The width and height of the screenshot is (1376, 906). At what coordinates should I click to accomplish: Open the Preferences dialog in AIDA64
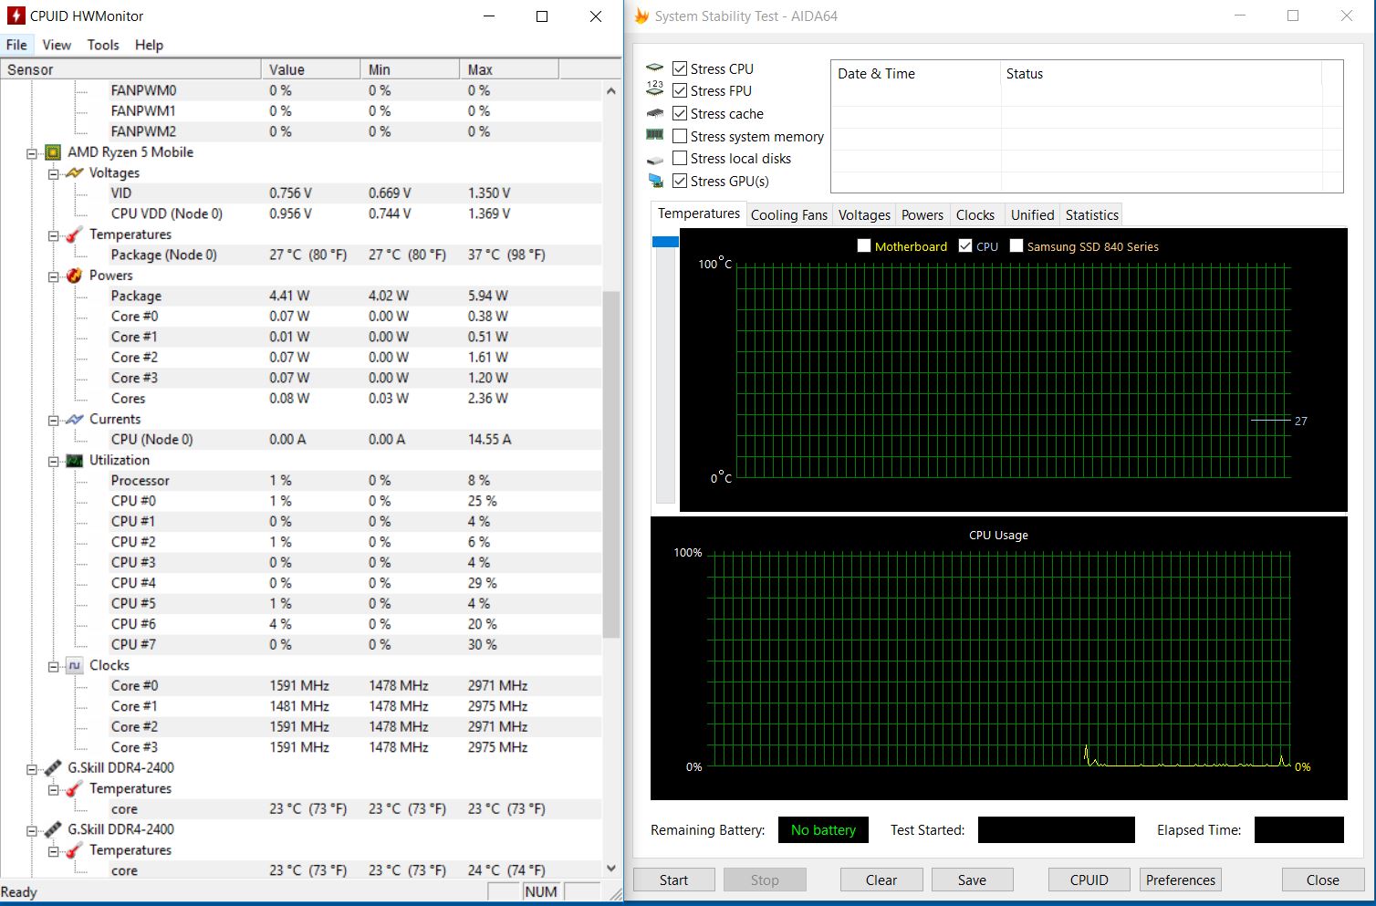pyautogui.click(x=1180, y=880)
